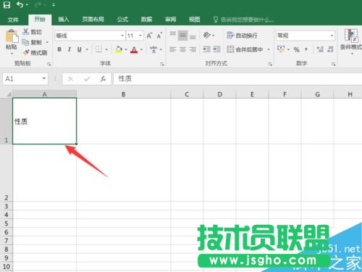Open the 字体 dialog launcher
The width and height of the screenshot is (362, 272).
(x=162, y=64)
